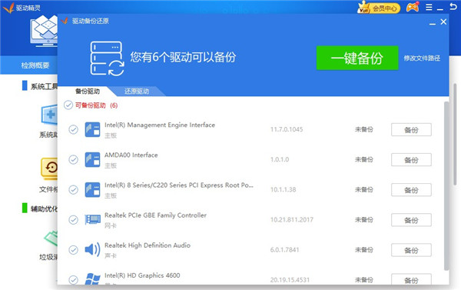
Task: Open the VIP 会员中心 badge
Action: 379,8
